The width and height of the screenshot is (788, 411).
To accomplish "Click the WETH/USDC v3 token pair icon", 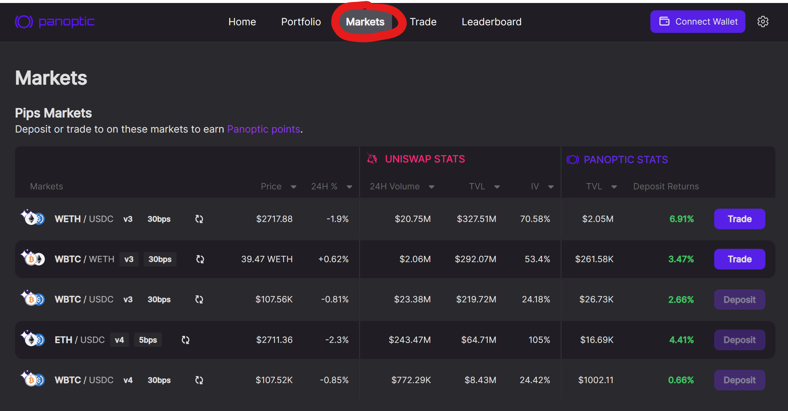I will pos(33,218).
